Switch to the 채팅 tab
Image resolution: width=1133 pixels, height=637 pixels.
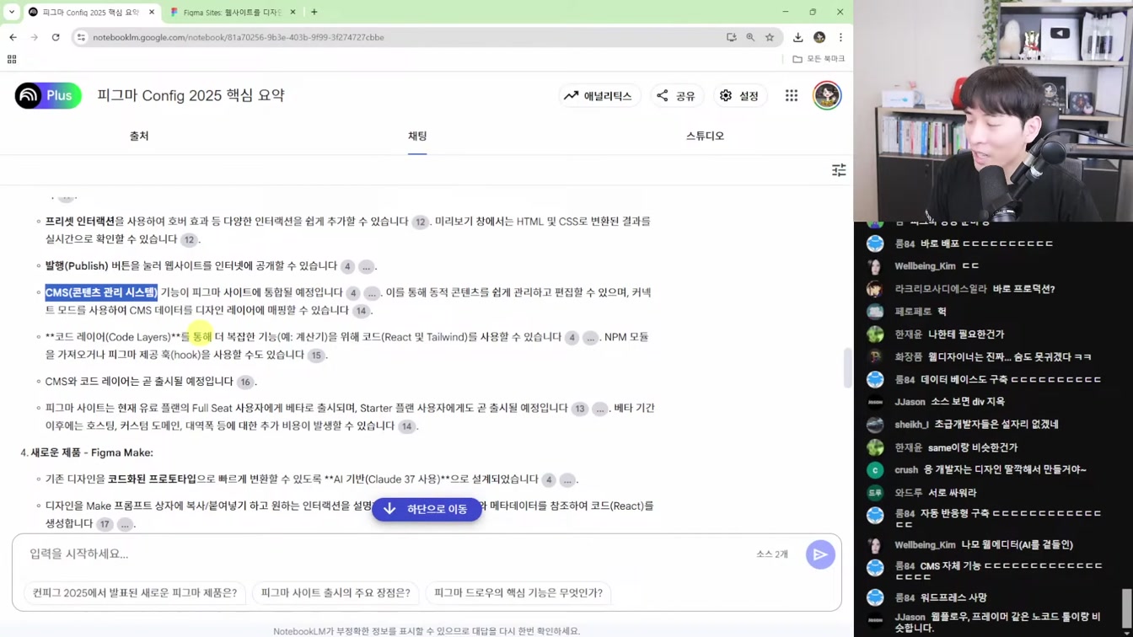(417, 136)
